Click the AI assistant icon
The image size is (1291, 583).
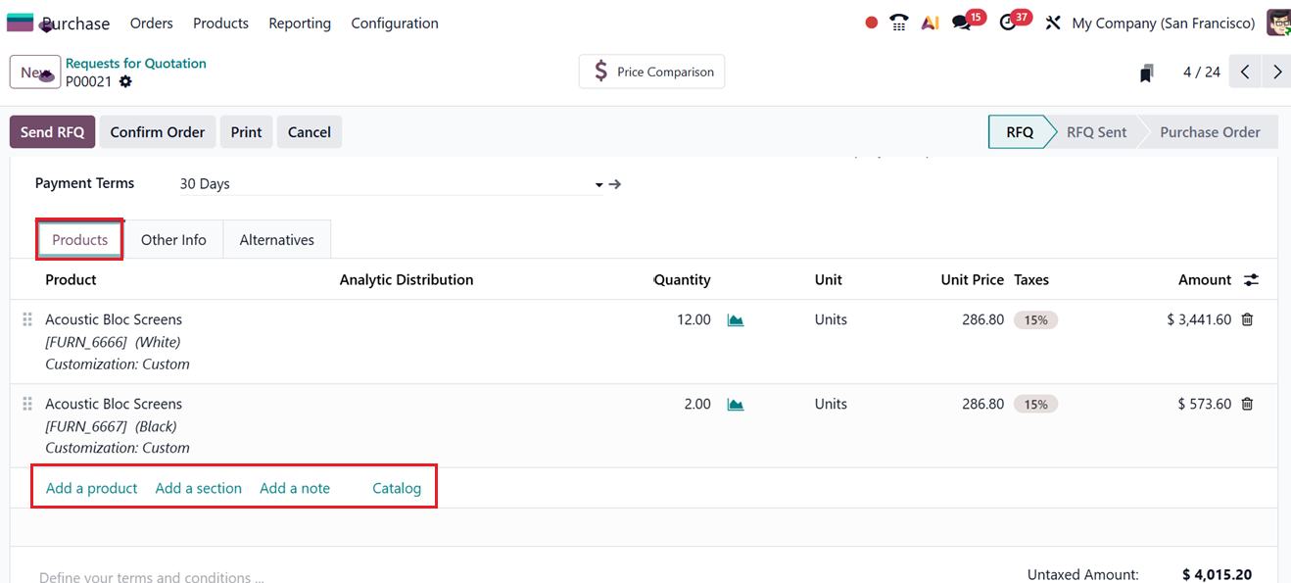[x=931, y=23]
